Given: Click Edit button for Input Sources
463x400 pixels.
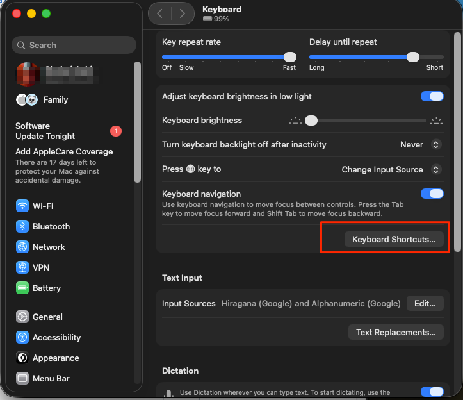Looking at the screenshot, I should click(x=425, y=303).
